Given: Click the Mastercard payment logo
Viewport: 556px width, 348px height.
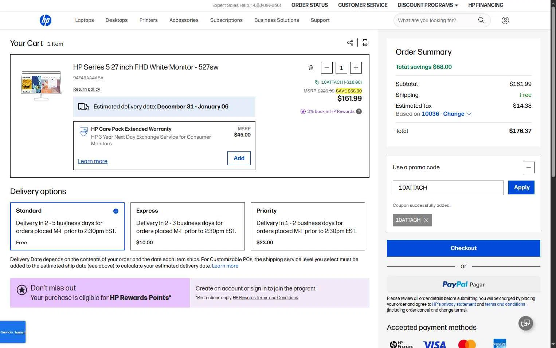Looking at the screenshot, I should click(467, 344).
